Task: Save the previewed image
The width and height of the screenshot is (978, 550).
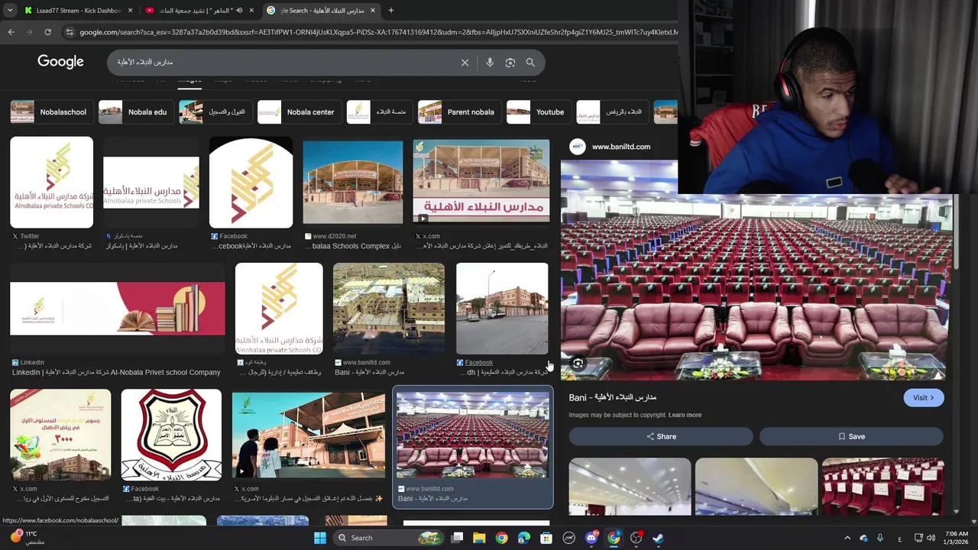Action: [x=851, y=436]
